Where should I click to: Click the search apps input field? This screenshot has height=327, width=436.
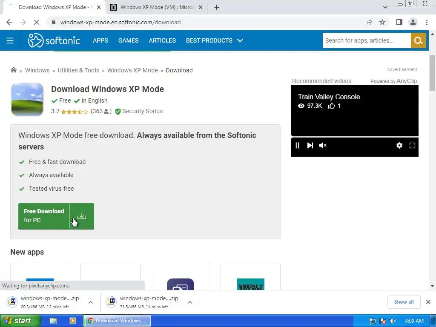(x=367, y=40)
